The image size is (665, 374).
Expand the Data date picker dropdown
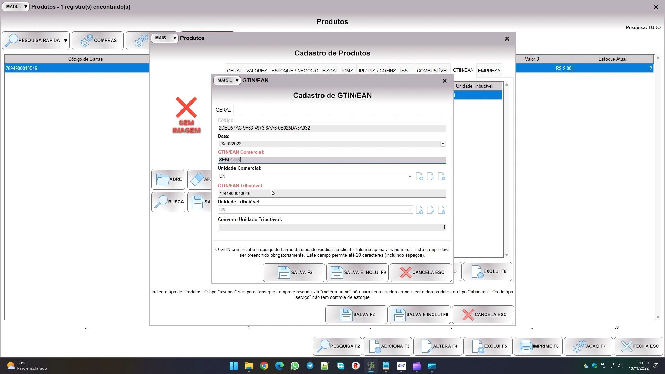tap(443, 144)
